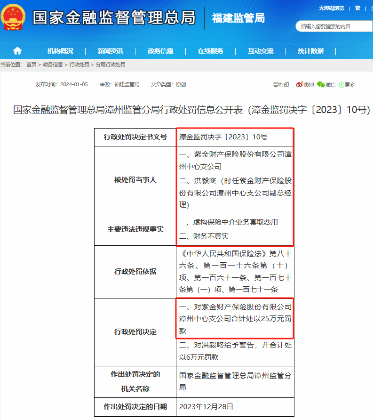Screen dimensions: 373x420
Task: Click the text 二、财务不真实
Action: pos(204,236)
